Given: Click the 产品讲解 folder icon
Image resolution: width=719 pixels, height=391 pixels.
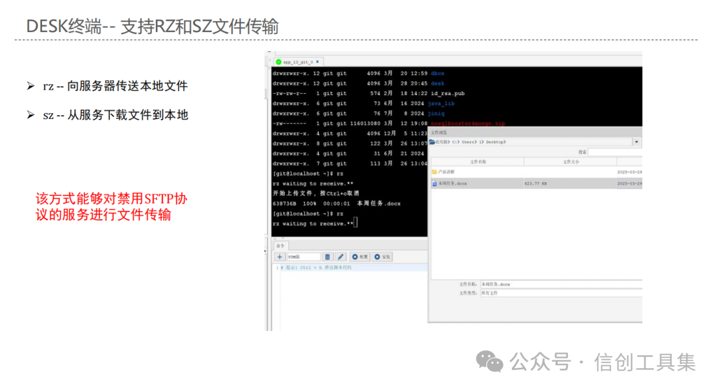Looking at the screenshot, I should point(434,172).
